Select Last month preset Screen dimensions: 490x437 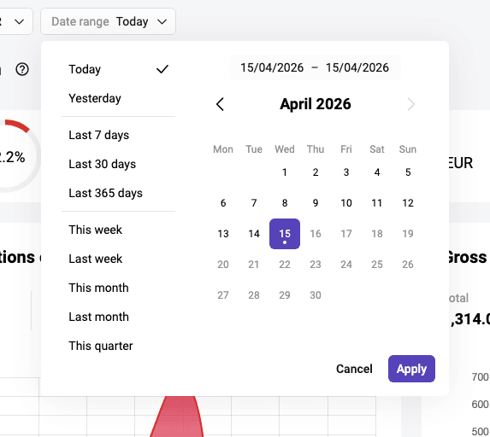(118, 317)
